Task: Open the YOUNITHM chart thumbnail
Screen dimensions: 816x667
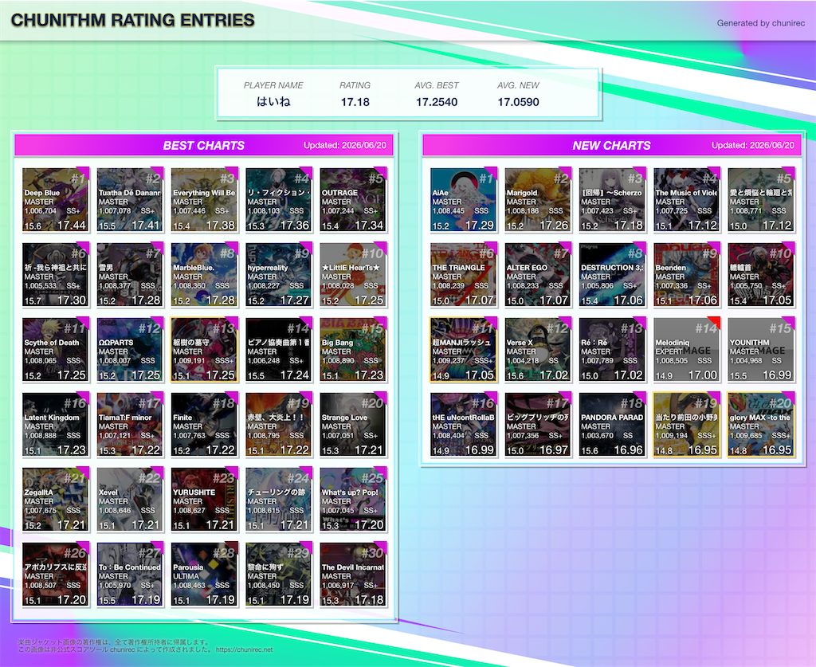Action: coord(761,350)
